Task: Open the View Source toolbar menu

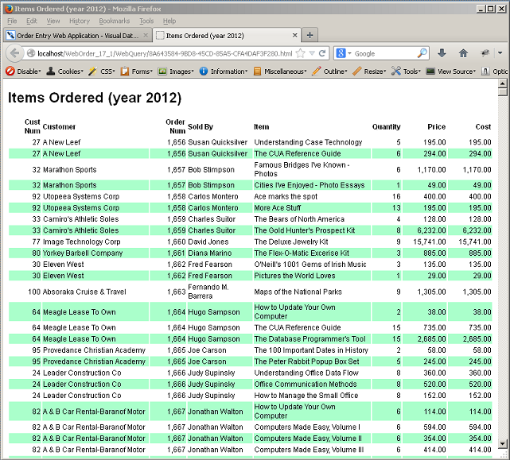Action: (451, 72)
